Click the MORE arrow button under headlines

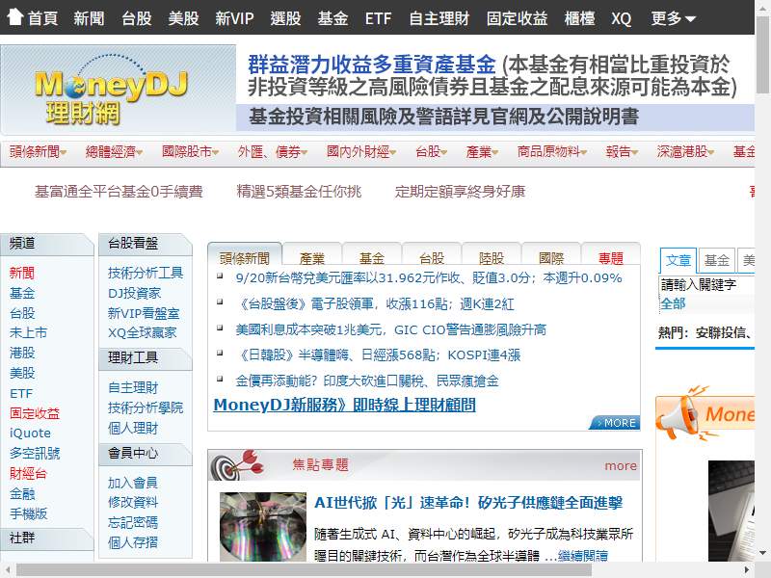tap(615, 423)
